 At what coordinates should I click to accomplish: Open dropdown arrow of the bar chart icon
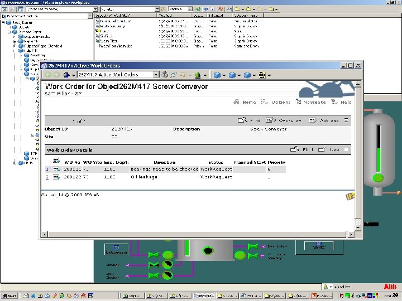click(205, 75)
